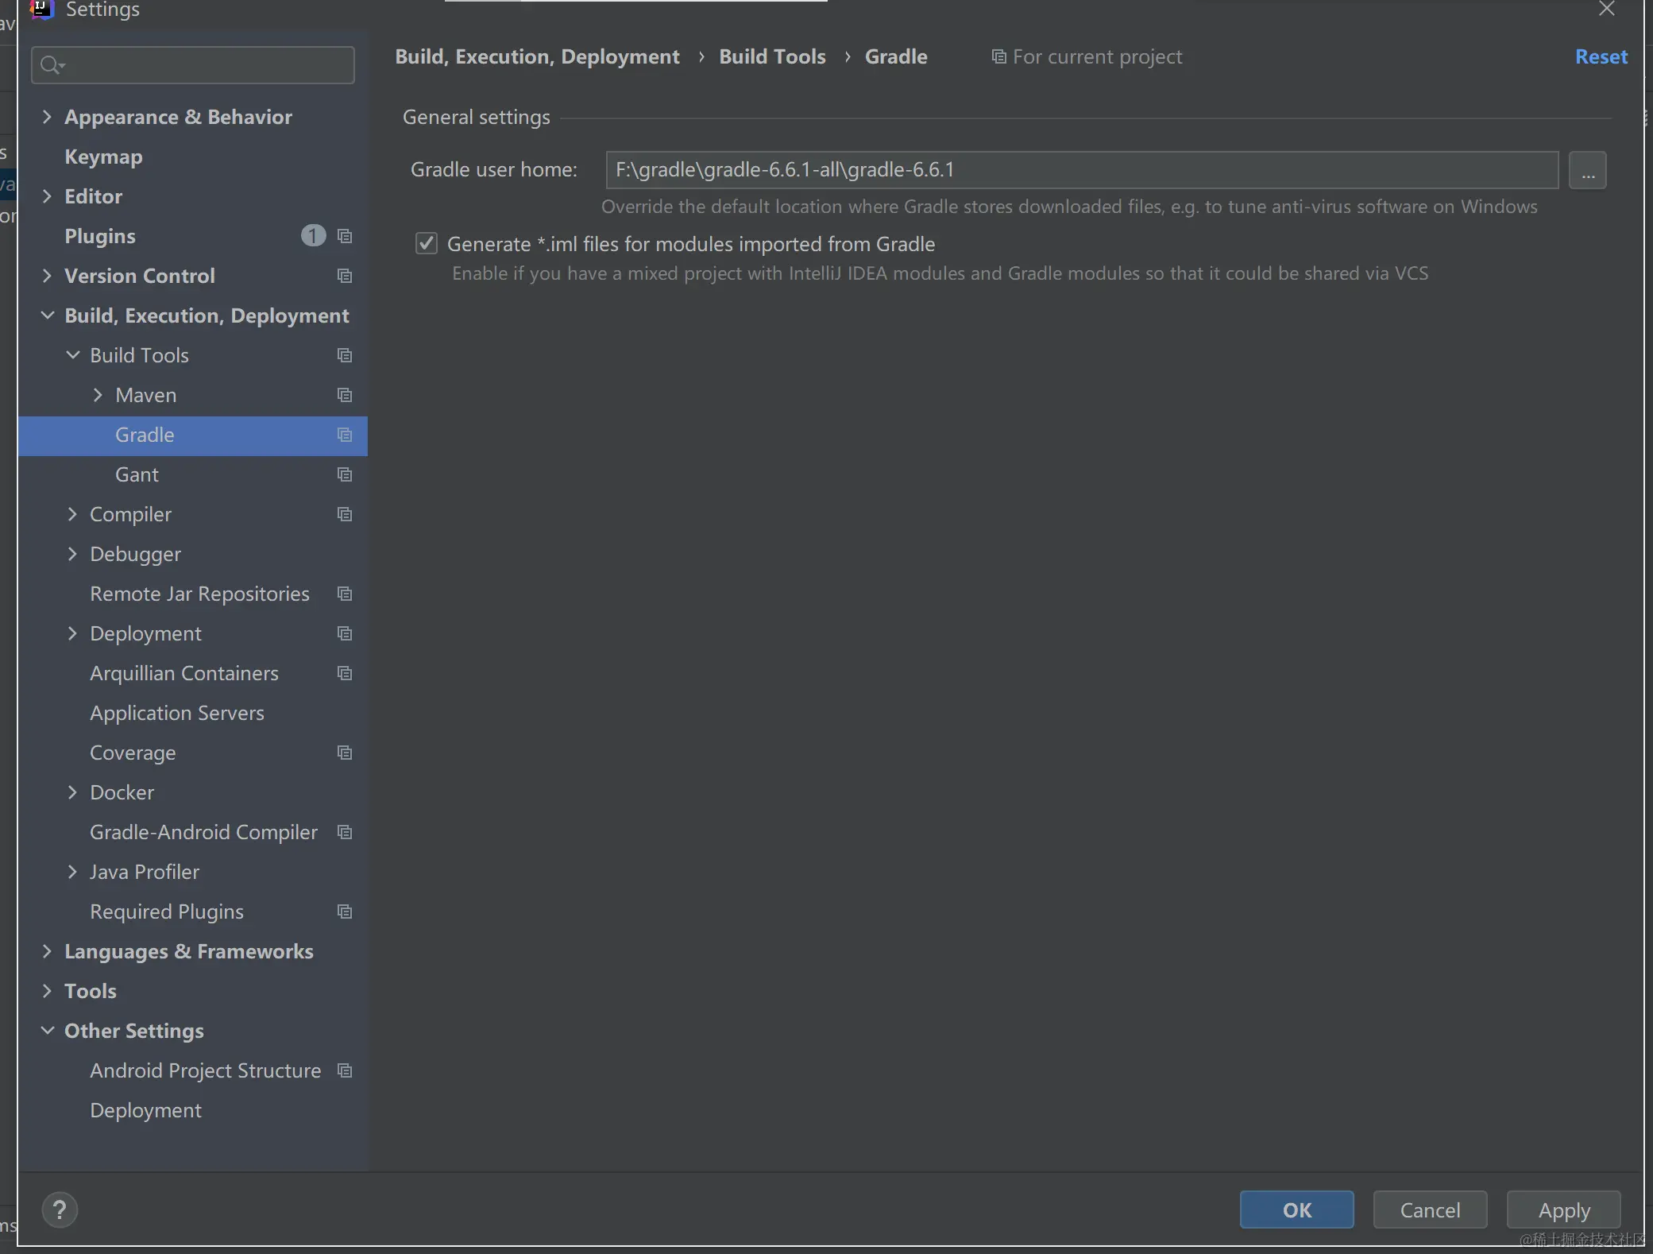Click project-level icon beside Maven
The width and height of the screenshot is (1653, 1254).
[x=345, y=395]
